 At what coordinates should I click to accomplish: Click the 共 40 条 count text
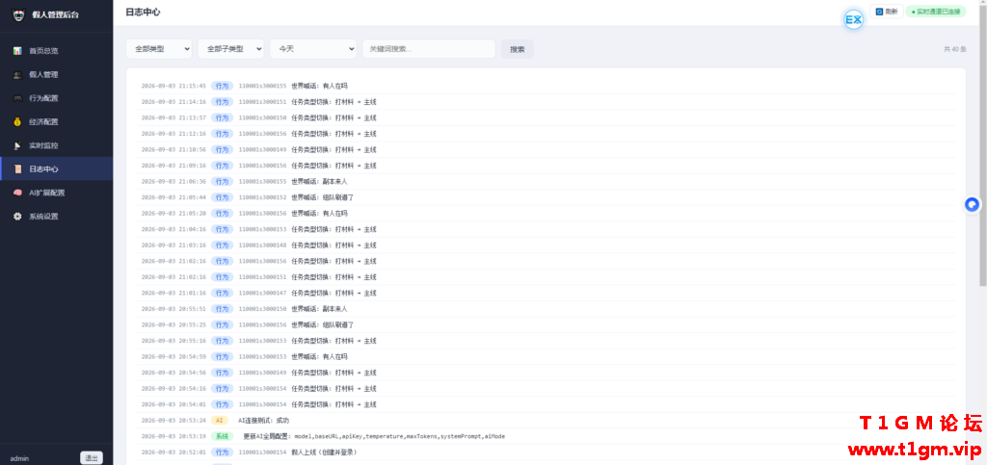click(955, 49)
